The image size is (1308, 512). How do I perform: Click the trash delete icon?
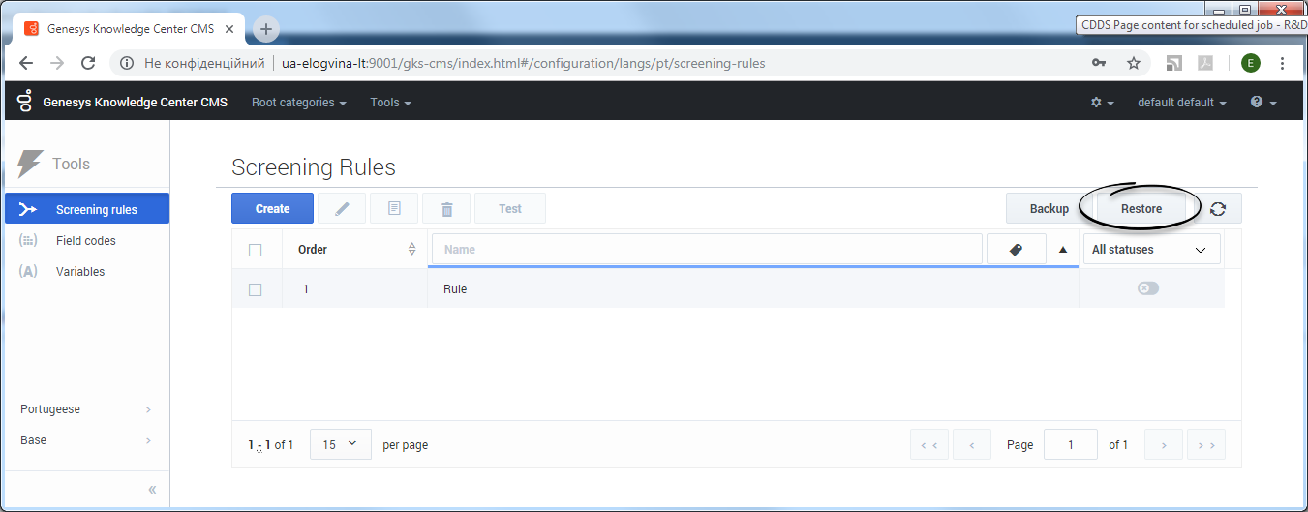446,209
